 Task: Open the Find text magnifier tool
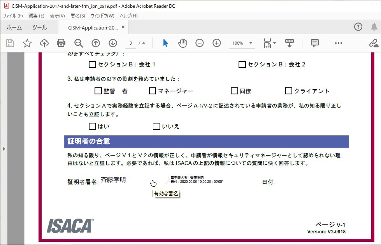pyautogui.click(x=79, y=43)
